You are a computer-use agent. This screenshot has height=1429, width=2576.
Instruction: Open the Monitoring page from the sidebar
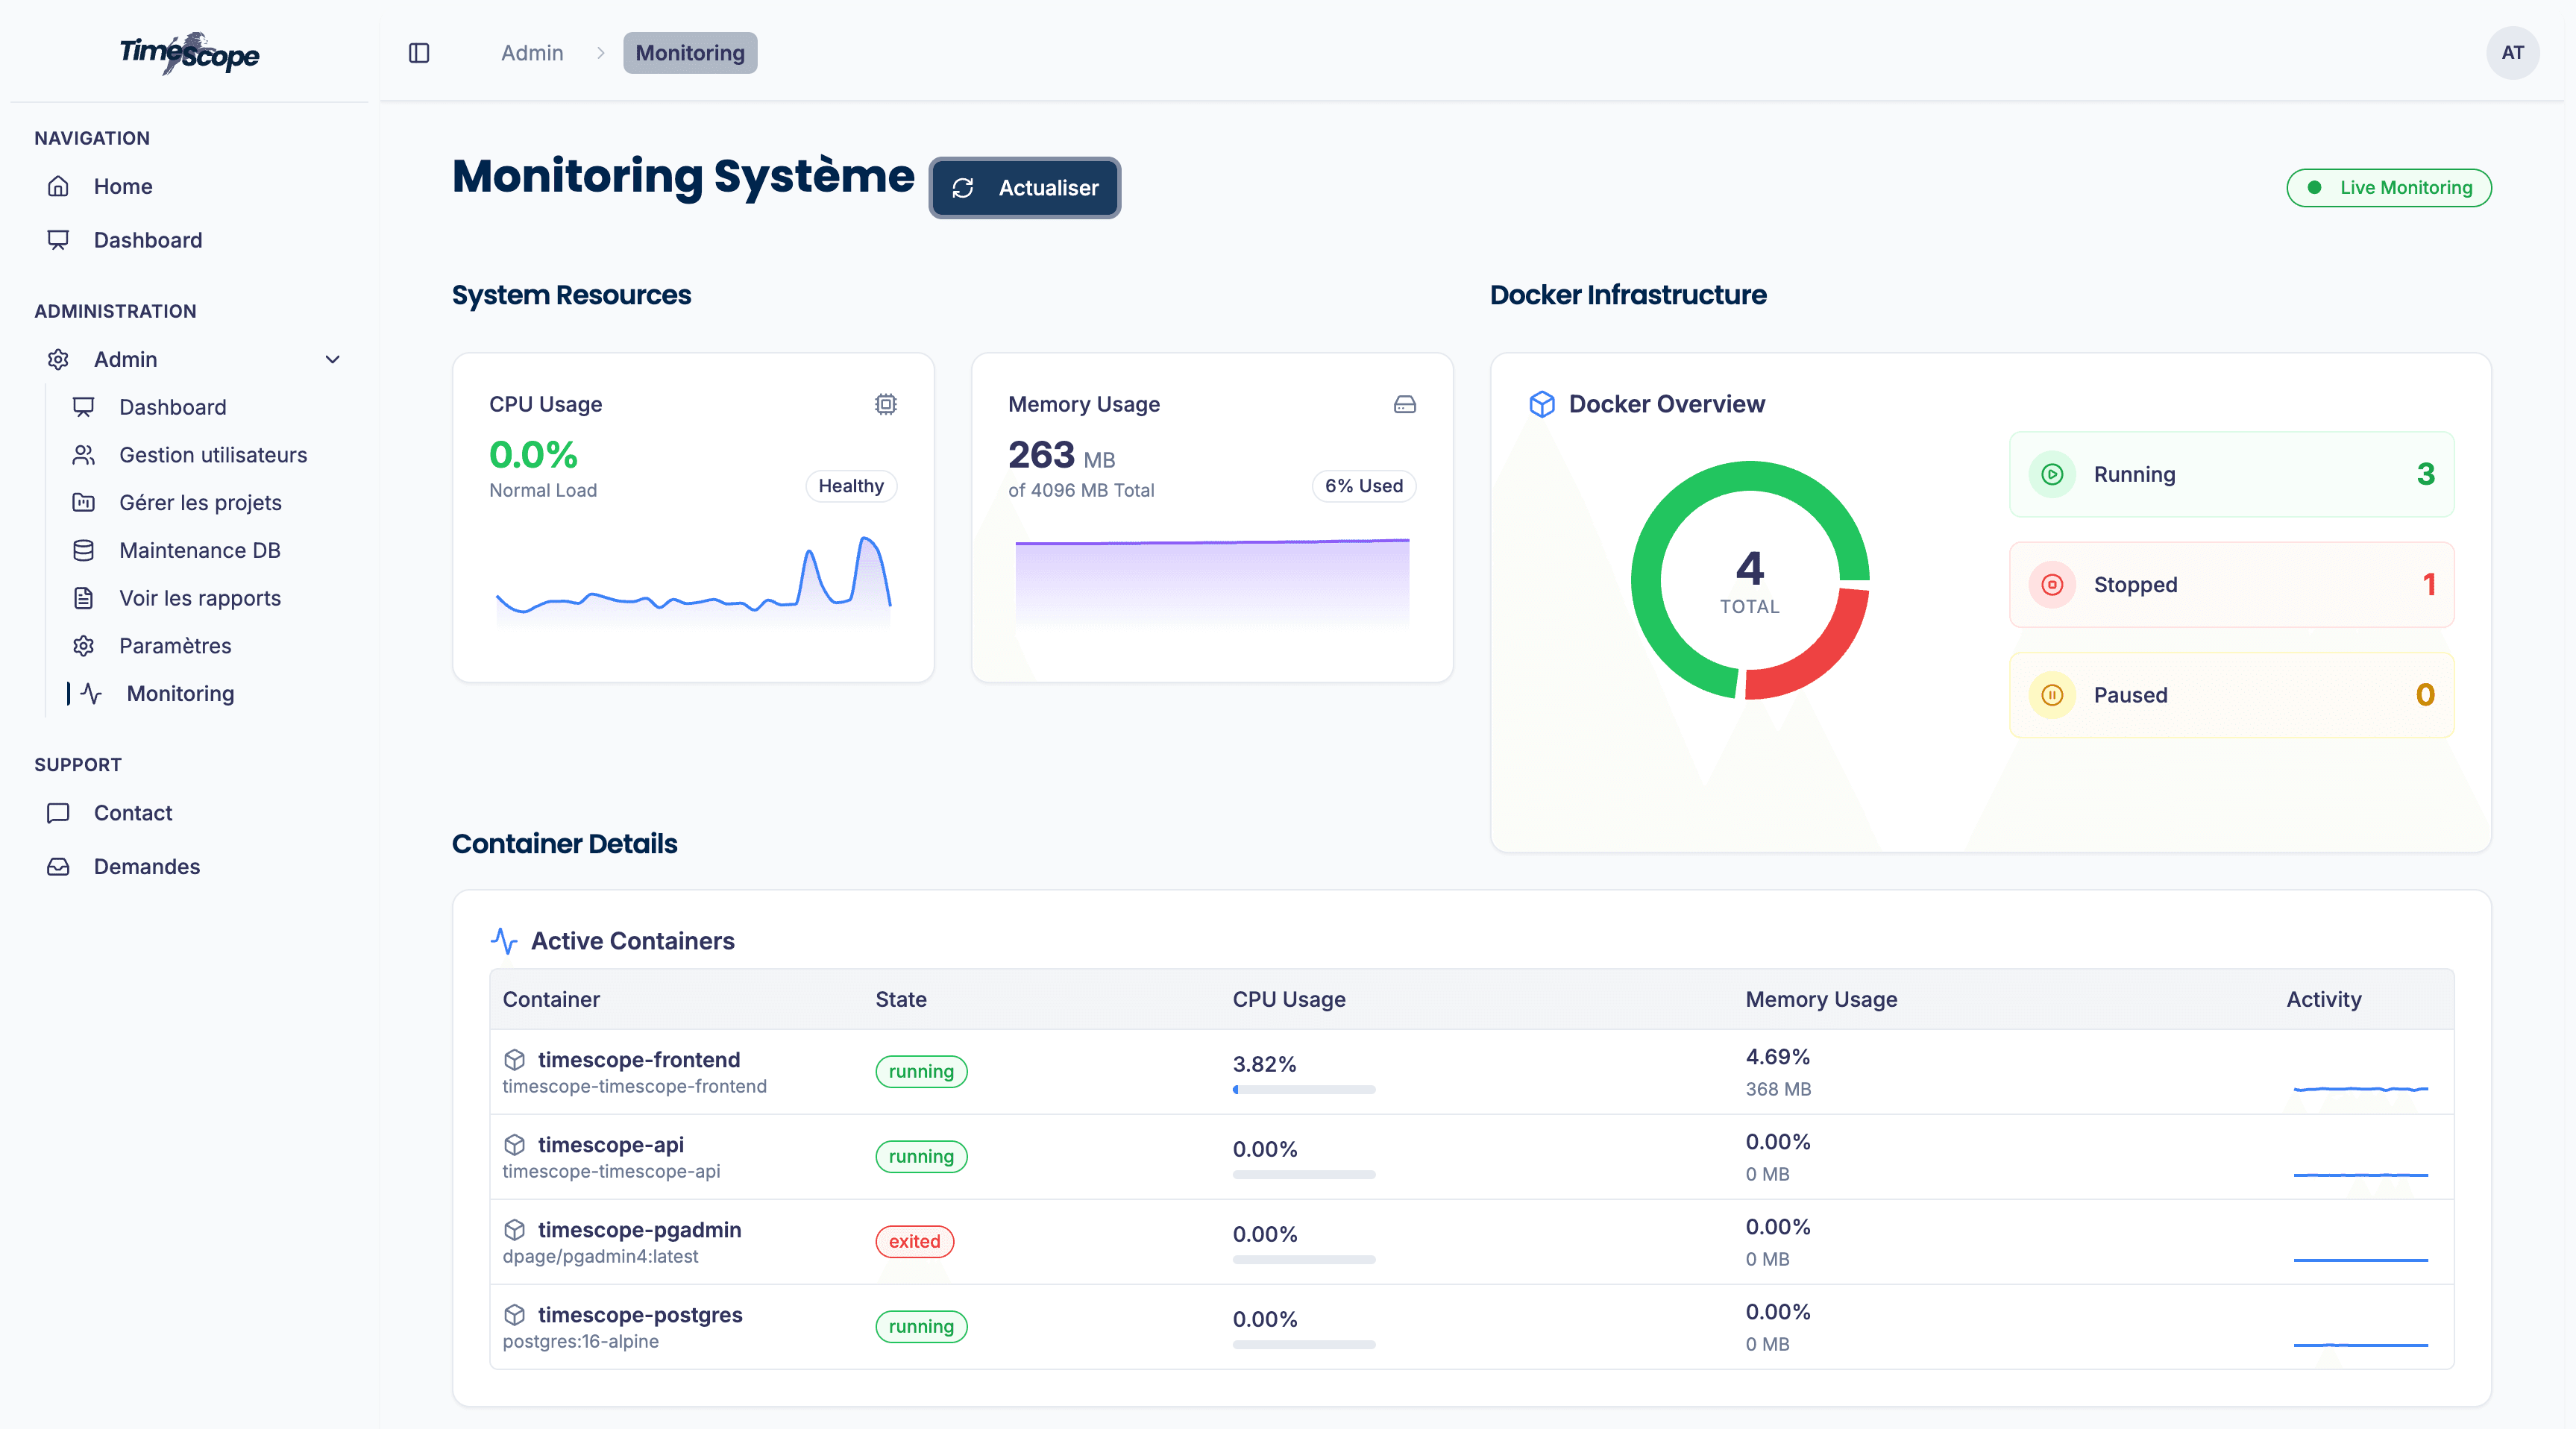[x=180, y=693]
